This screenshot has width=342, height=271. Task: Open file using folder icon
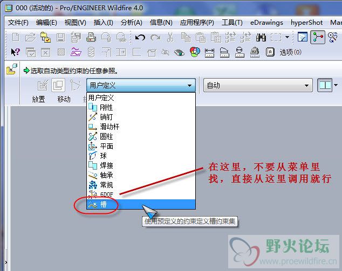click(x=30, y=37)
